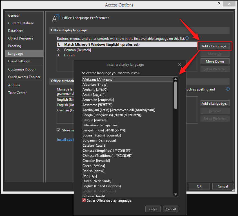Screen dimensions: 238x216
Task: Open the Proofing options category
Action: tap(24, 46)
